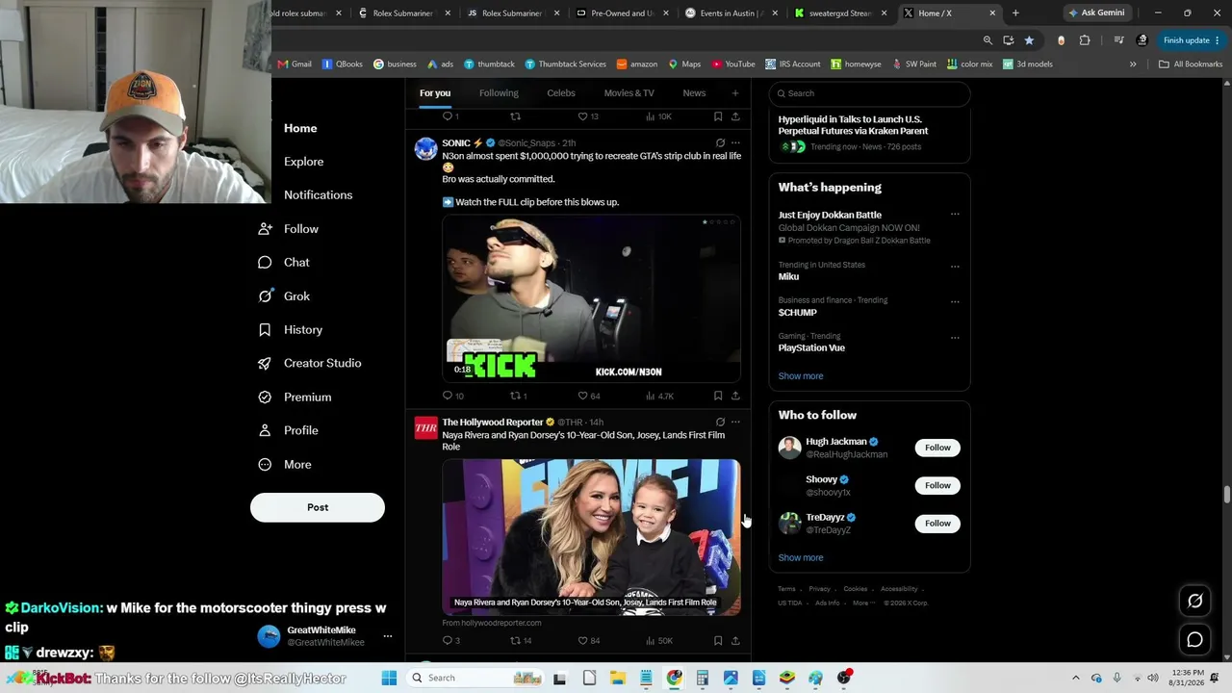Click Finish update in Chrome
The image size is (1232, 693).
coord(1190,40)
